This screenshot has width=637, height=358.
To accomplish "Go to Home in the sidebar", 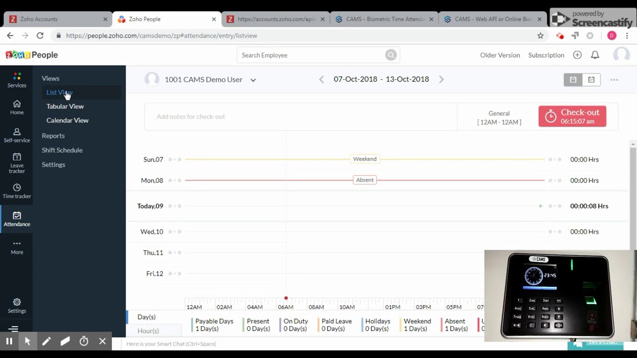I will coord(17,107).
